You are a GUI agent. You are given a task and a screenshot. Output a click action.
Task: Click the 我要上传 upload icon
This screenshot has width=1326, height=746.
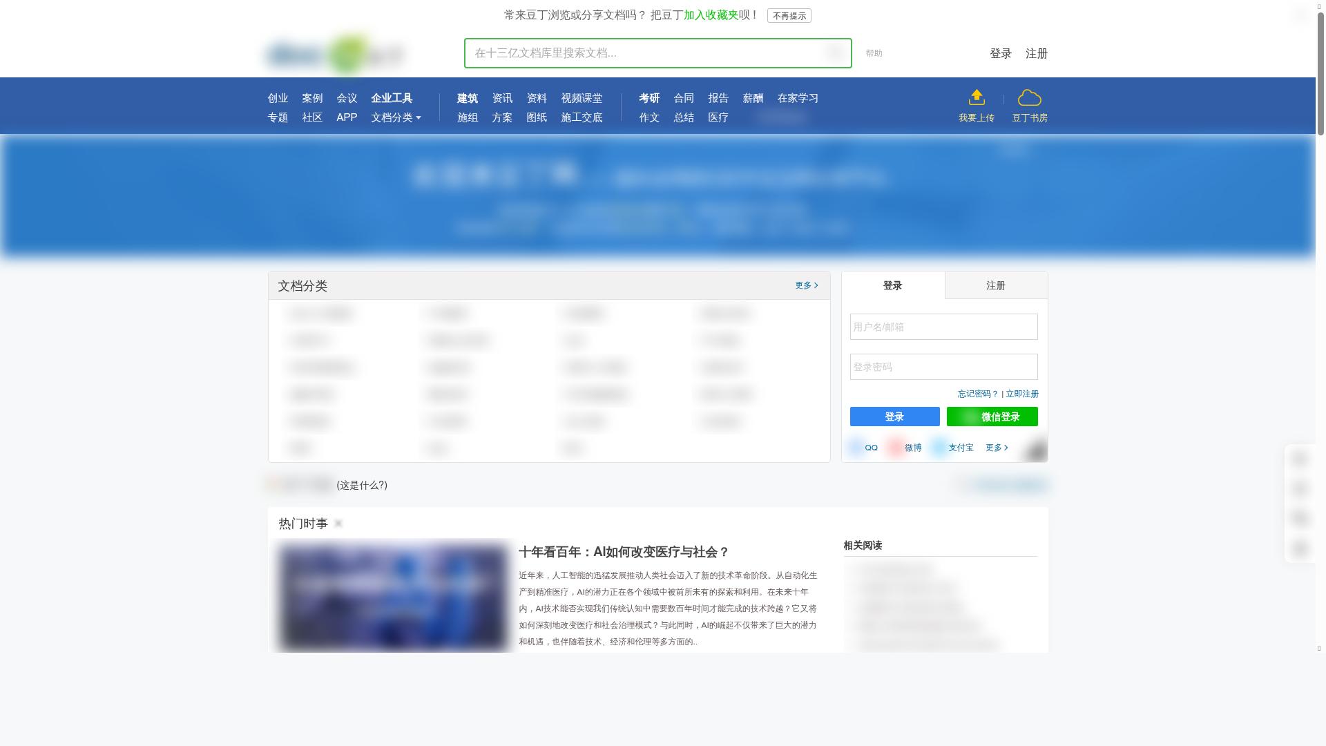pos(976,97)
